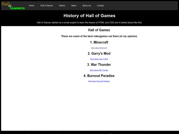
Task: Select the History nav item
Action: 62,6
